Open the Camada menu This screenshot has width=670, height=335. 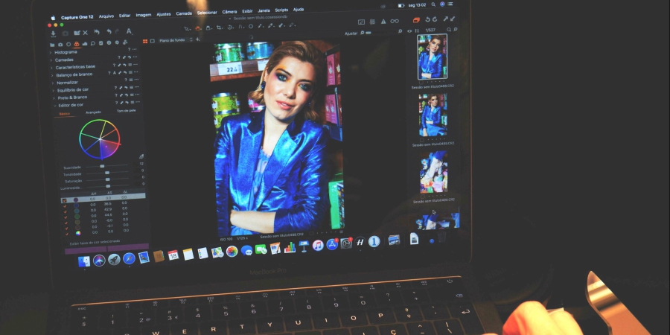(184, 13)
